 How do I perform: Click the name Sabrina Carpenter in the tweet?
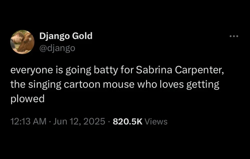click(178, 71)
